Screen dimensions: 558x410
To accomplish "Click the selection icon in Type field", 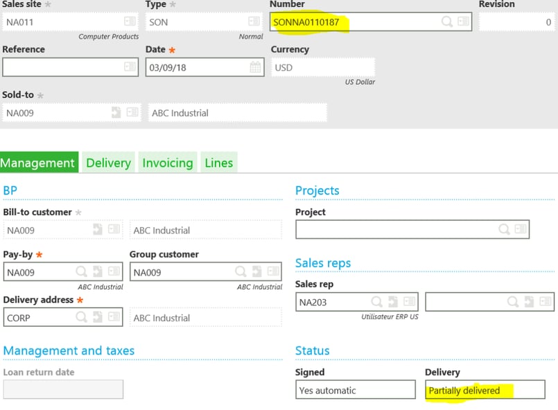I will (x=254, y=21).
